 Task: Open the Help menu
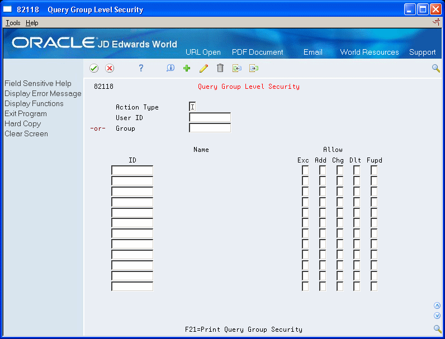pos(32,23)
